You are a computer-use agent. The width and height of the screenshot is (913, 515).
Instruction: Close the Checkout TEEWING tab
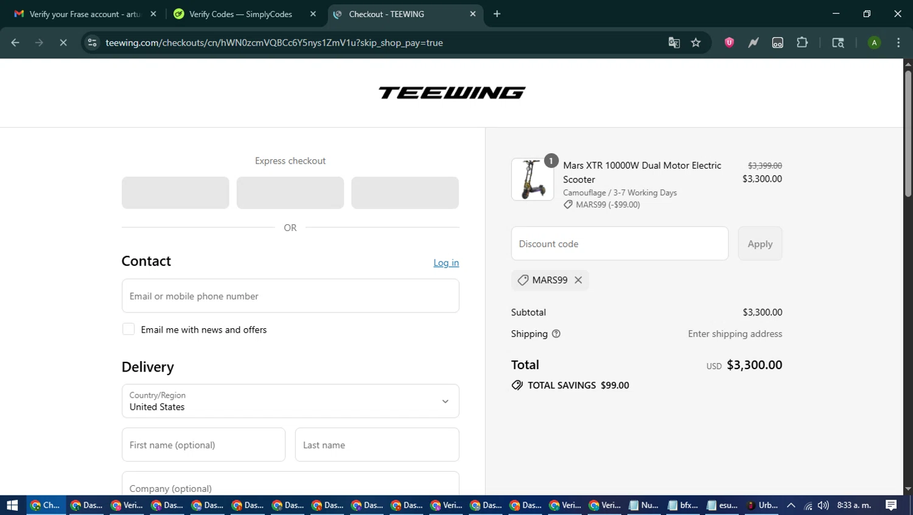473,14
